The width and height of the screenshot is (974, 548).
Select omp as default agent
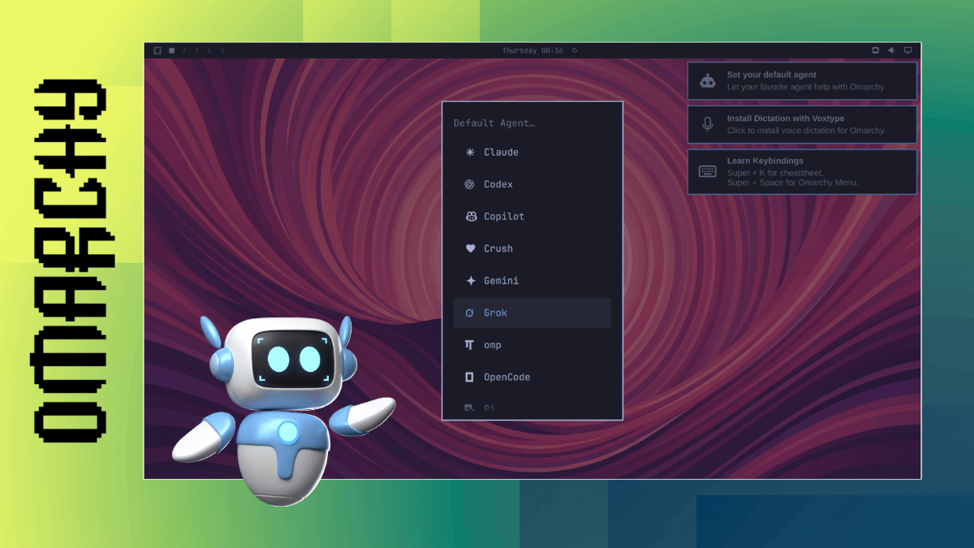tap(532, 345)
